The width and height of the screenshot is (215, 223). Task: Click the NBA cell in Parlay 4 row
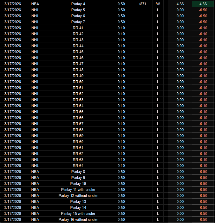[x=35, y=4]
